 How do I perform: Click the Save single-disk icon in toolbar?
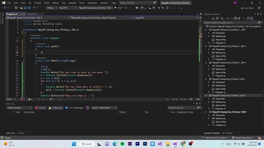(x=26, y=8)
